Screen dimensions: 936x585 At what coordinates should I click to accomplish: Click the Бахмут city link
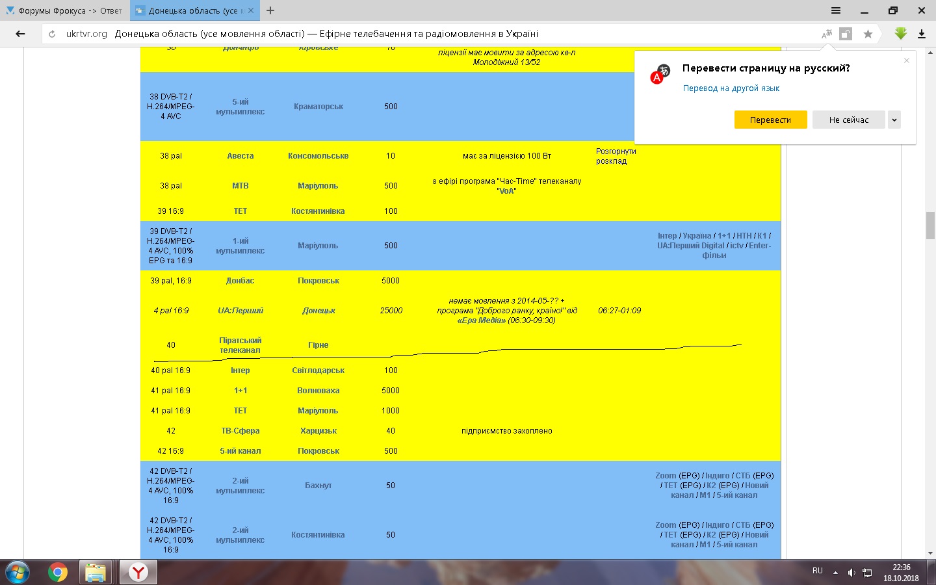[x=318, y=486]
